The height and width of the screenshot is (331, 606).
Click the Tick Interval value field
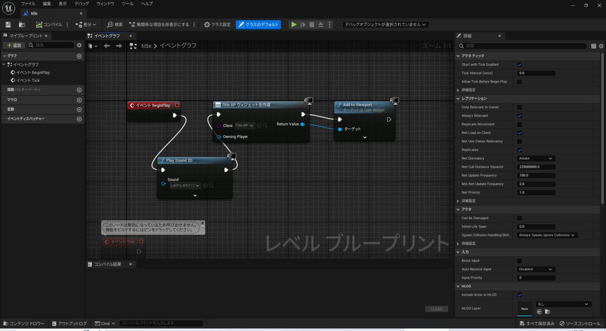[536, 73]
